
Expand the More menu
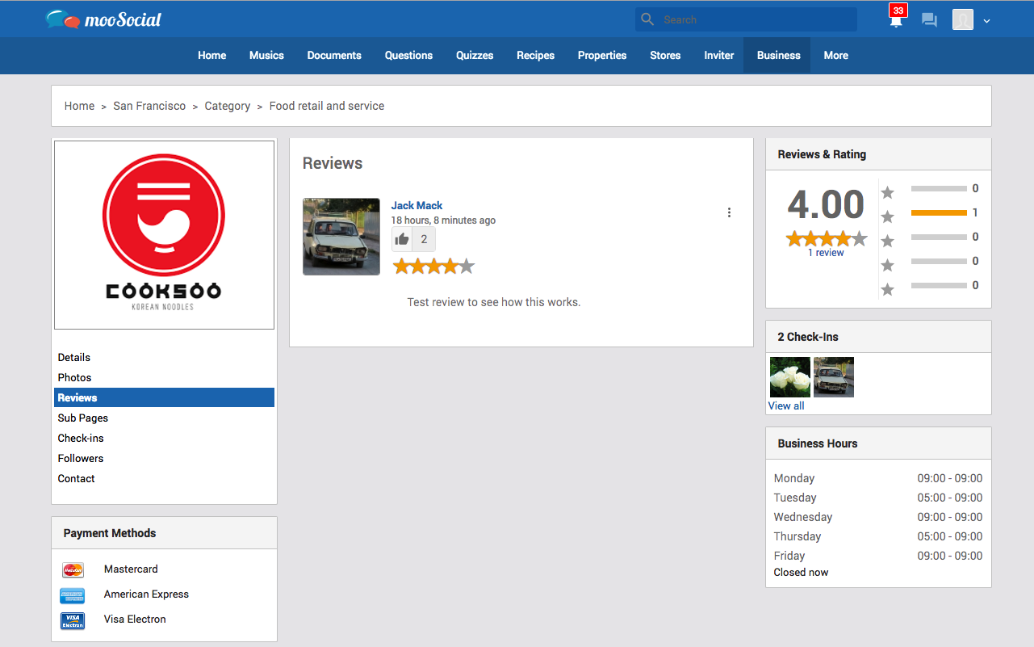[835, 55]
